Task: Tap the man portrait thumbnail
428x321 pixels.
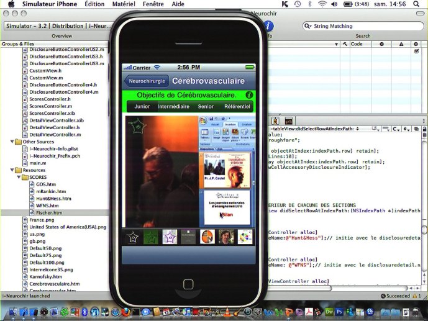Action: [x=226, y=237]
